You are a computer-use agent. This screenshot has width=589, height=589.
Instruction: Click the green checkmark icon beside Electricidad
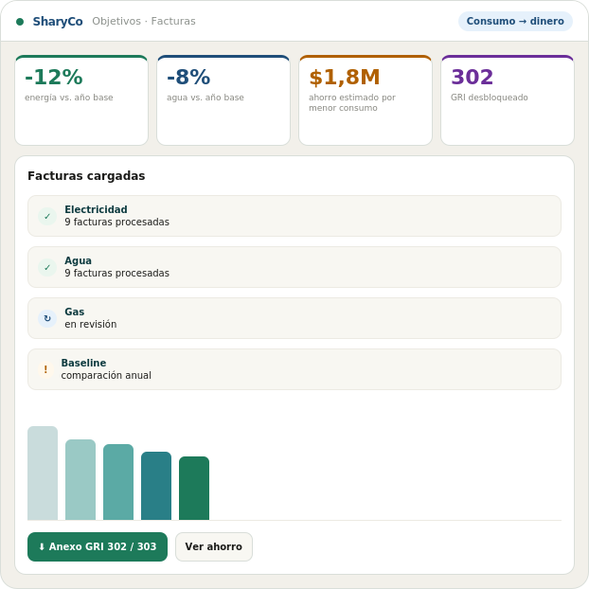[47, 216]
